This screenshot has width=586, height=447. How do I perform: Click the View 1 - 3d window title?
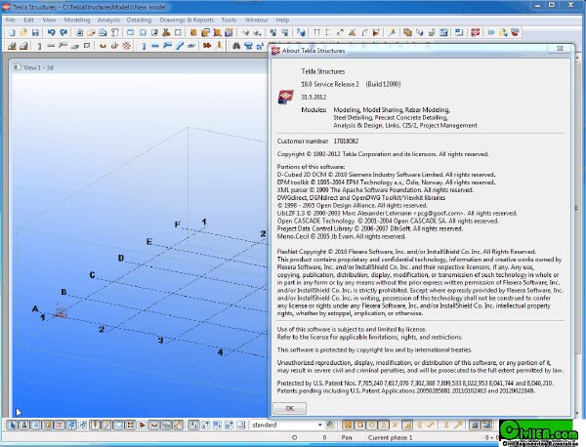(x=38, y=67)
